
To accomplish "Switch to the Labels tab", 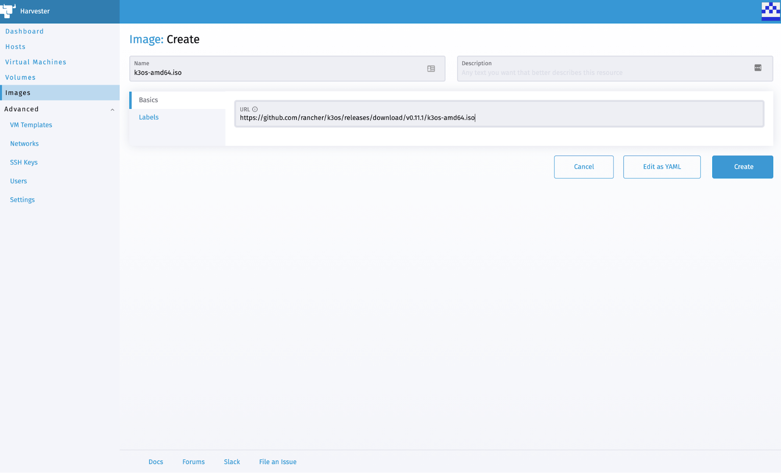I will (x=149, y=117).
